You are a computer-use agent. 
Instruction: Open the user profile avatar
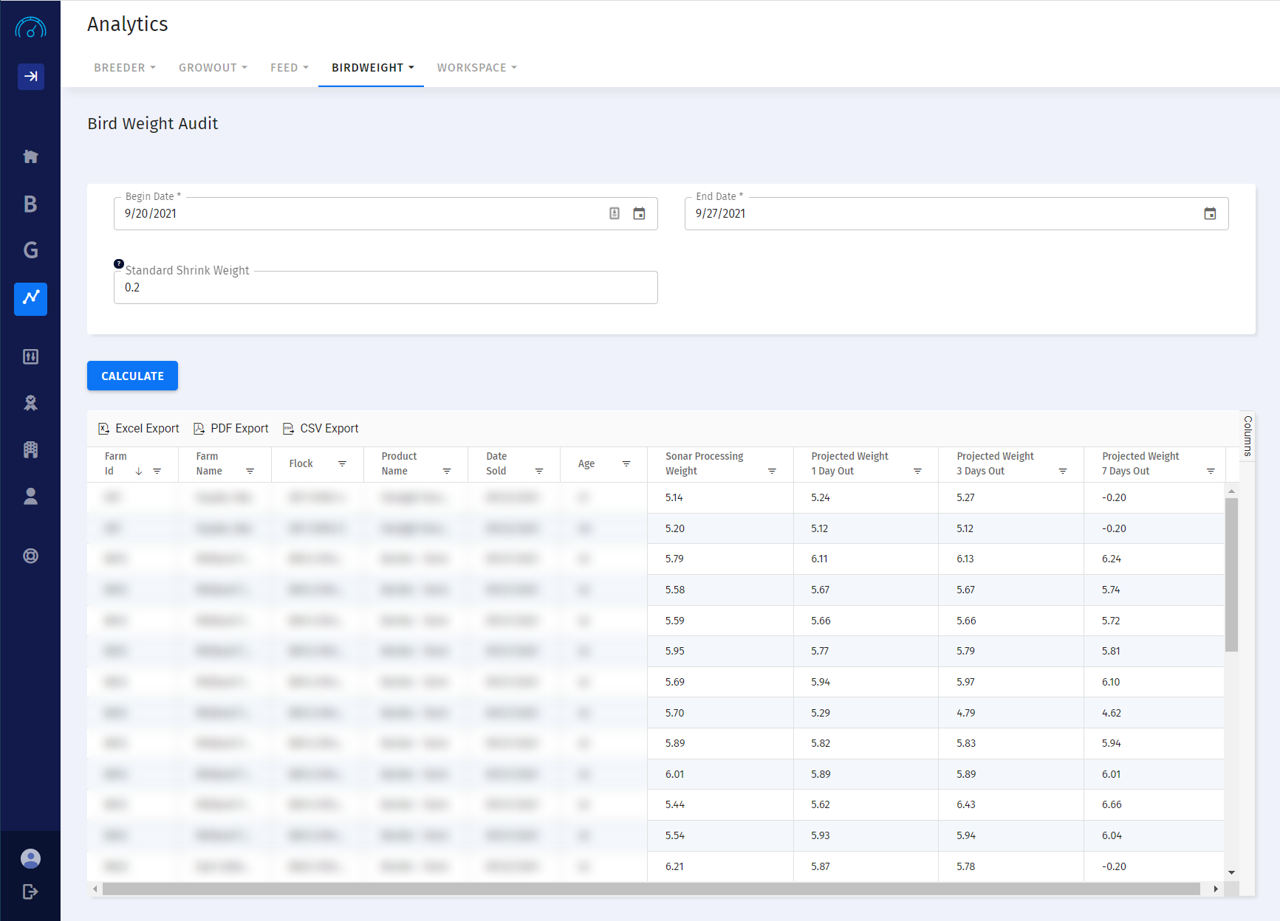(x=30, y=858)
